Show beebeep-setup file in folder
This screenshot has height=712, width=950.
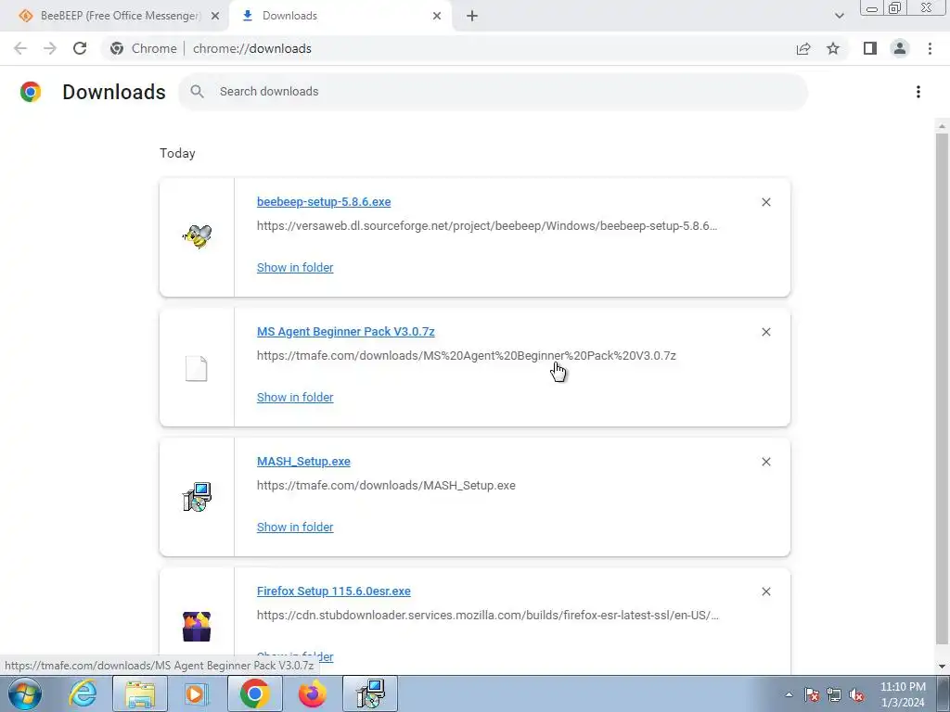tap(295, 268)
